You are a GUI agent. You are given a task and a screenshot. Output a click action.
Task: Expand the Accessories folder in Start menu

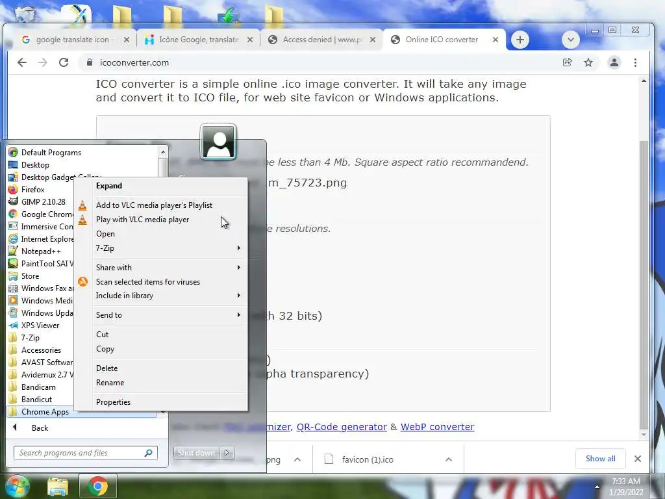(x=41, y=350)
